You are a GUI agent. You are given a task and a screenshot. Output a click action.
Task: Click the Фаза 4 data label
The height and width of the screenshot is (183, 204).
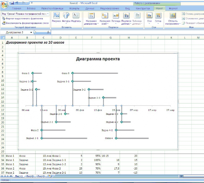[x=109, y=138]
